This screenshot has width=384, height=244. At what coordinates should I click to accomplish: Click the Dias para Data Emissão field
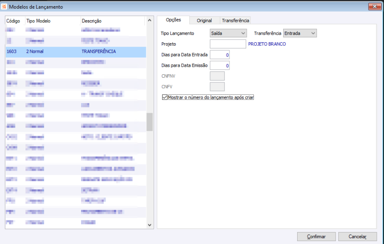pyautogui.click(x=220, y=66)
